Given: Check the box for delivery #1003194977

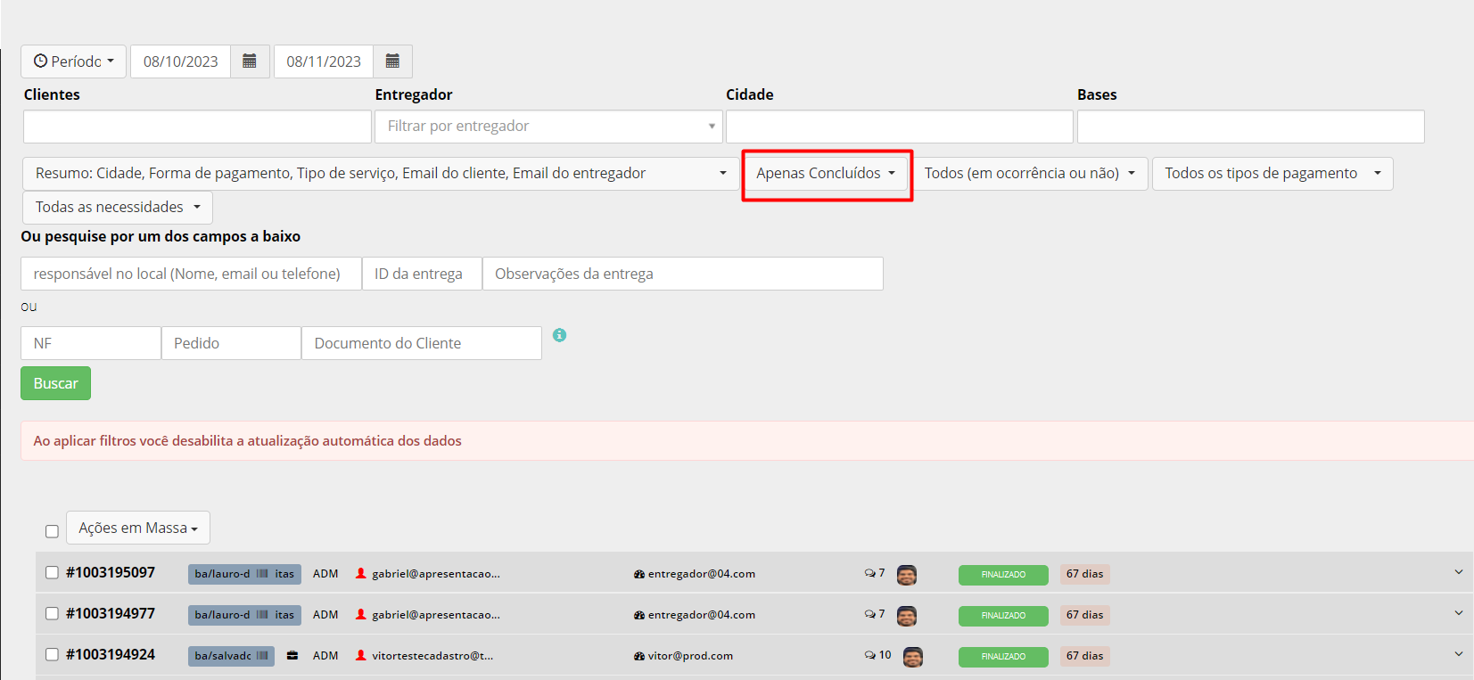Looking at the screenshot, I should coord(52,614).
